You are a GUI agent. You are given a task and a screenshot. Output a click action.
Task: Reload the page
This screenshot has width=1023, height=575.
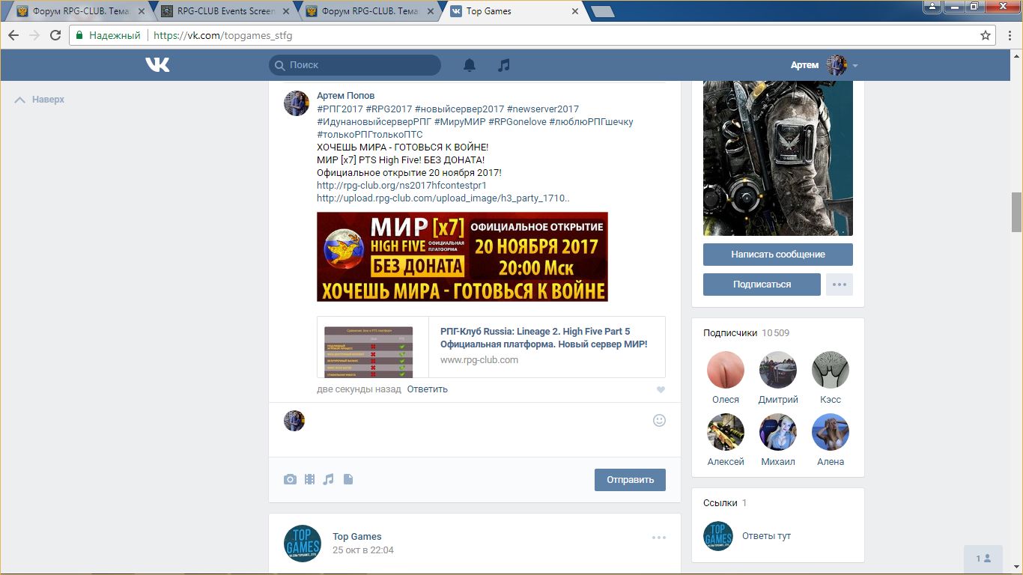point(55,35)
